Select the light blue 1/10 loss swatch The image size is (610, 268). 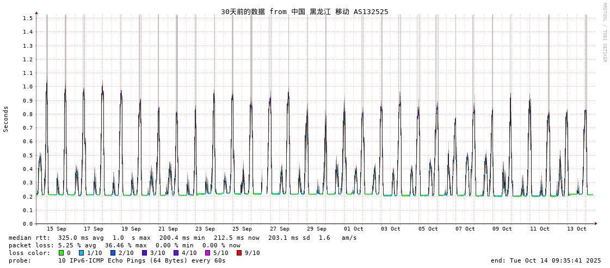coord(82,253)
